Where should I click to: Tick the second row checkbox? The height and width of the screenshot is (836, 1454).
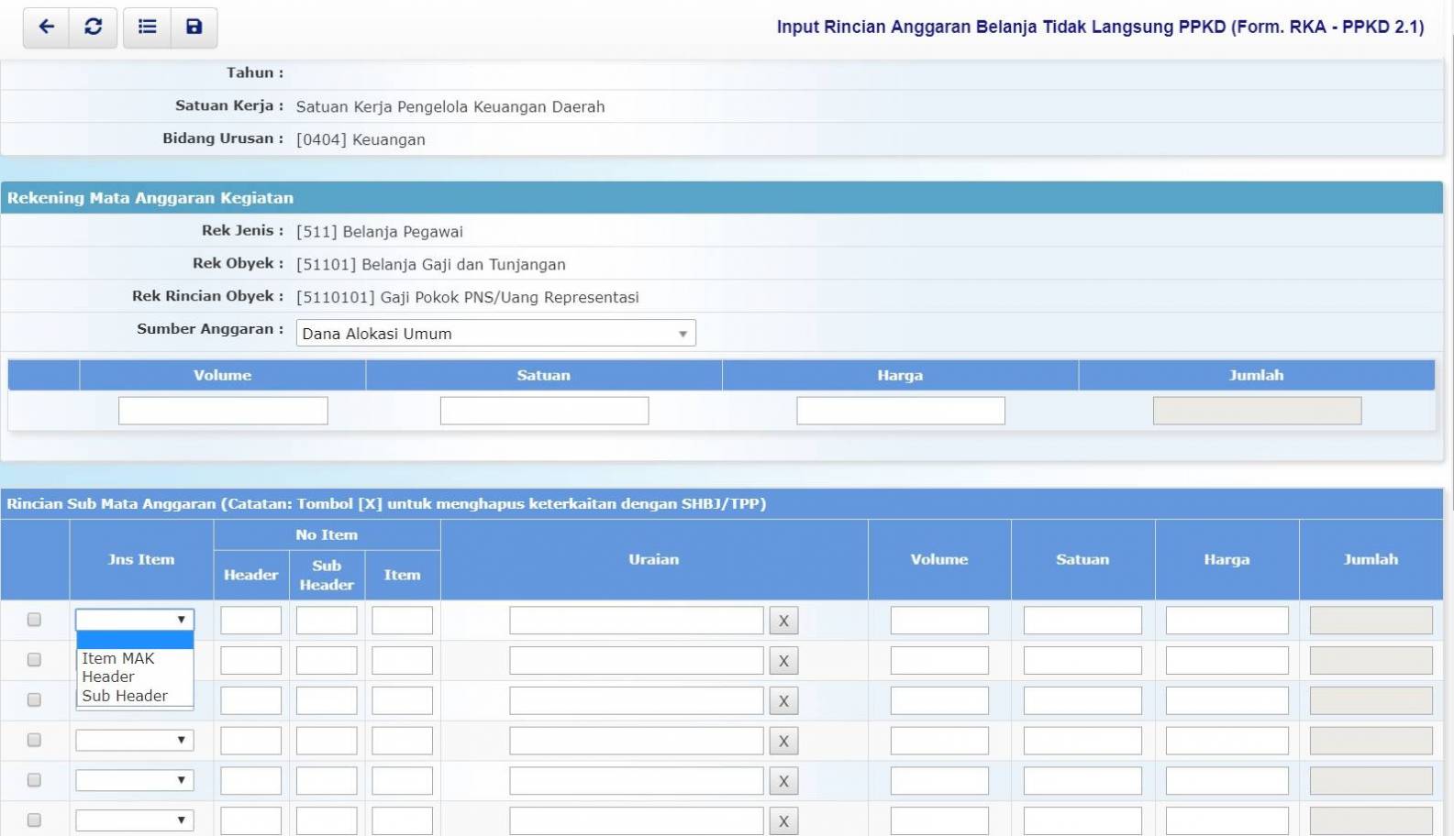34,660
